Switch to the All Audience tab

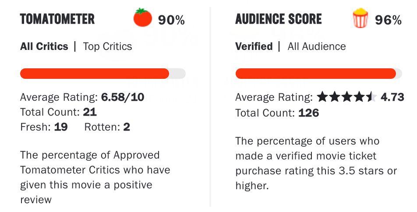[x=317, y=46]
